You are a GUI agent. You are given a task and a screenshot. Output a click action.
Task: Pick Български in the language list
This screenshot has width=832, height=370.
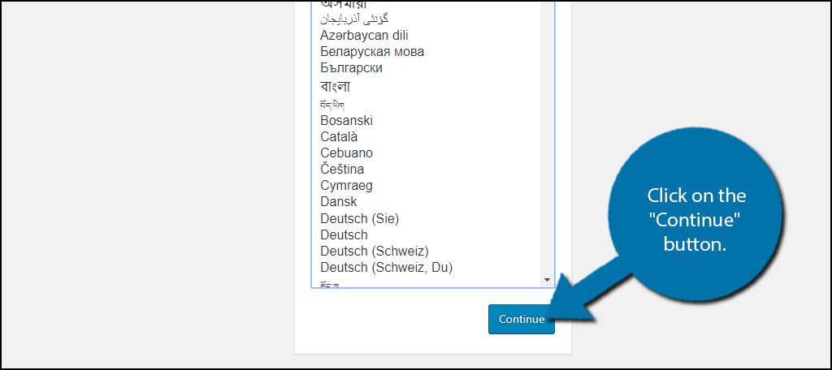tap(351, 68)
